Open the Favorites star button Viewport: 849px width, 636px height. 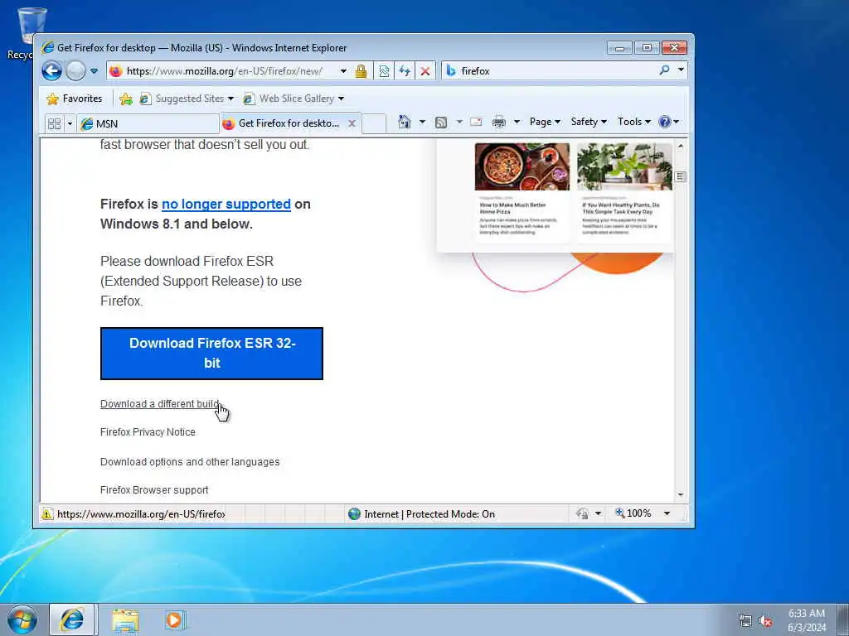(x=75, y=99)
